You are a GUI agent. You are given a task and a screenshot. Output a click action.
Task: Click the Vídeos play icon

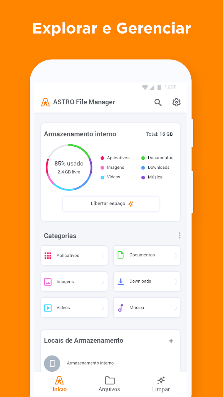48,308
